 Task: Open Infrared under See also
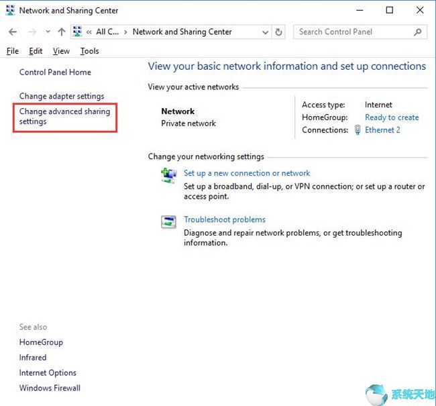(33, 358)
